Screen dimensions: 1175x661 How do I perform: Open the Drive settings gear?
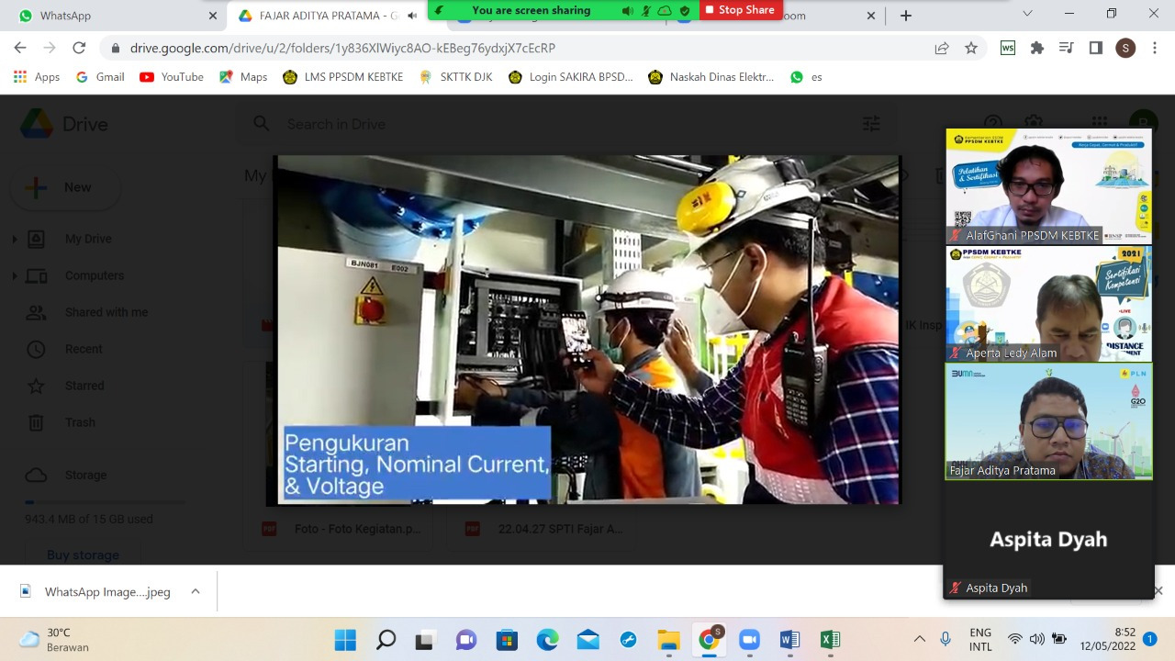(1033, 122)
